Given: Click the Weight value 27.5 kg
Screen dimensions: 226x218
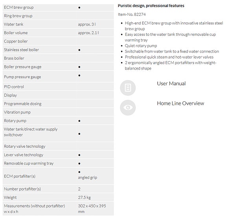Looking at the screenshot, I should [x=85, y=198].
